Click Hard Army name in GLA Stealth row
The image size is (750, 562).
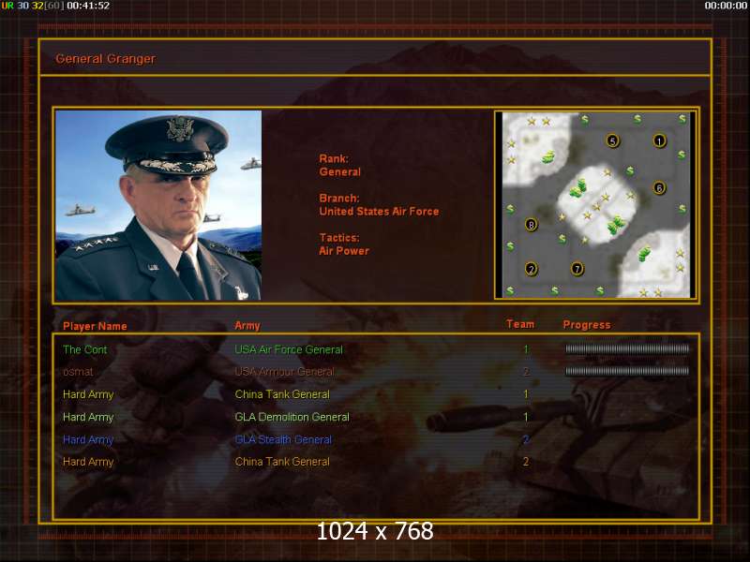(88, 439)
